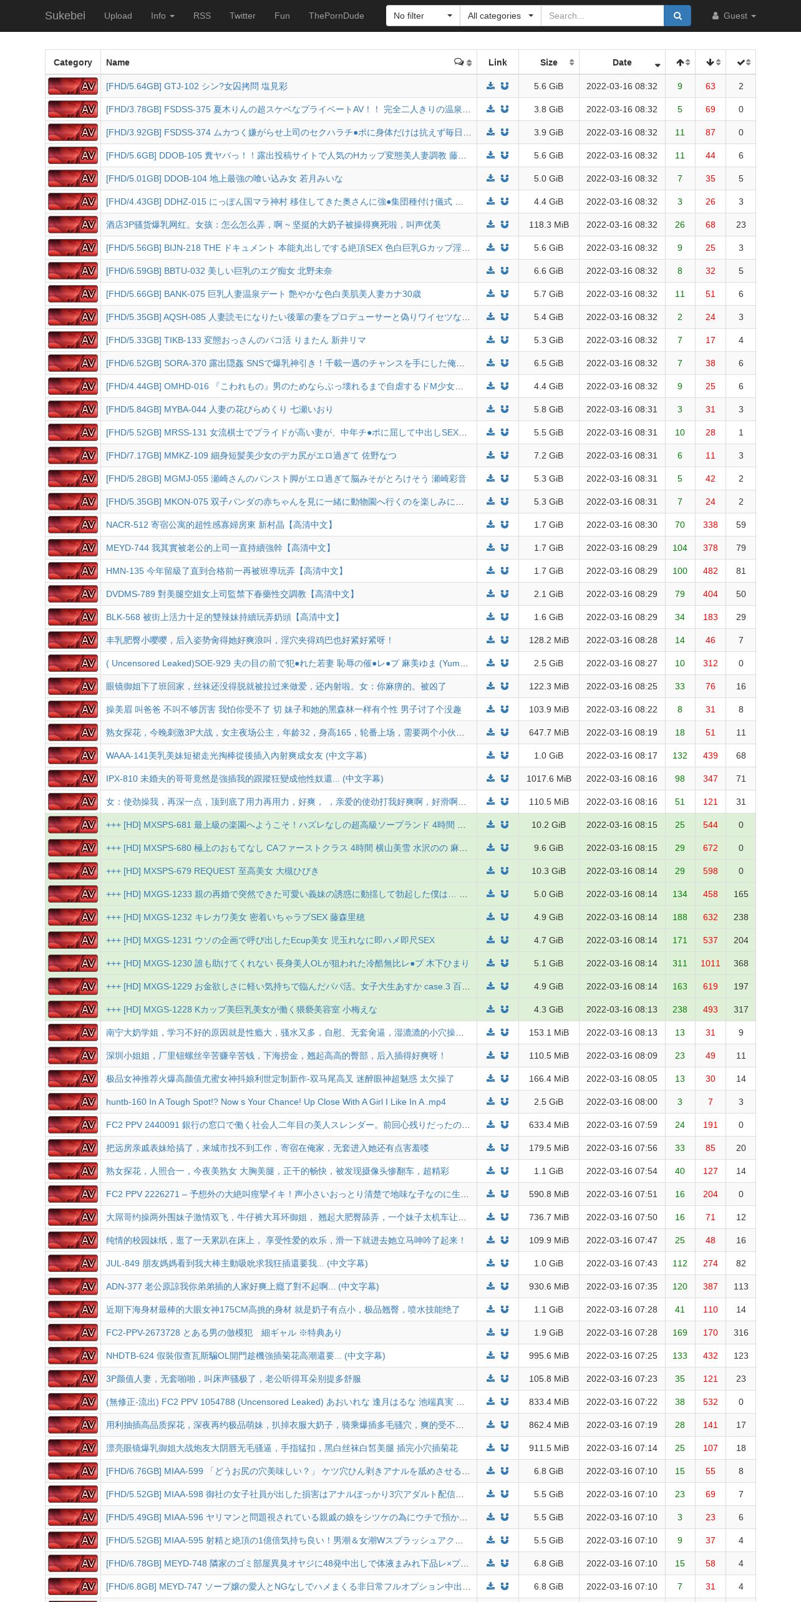
Task: Open magnet link for MEYD-747 row
Action: [x=505, y=1586]
